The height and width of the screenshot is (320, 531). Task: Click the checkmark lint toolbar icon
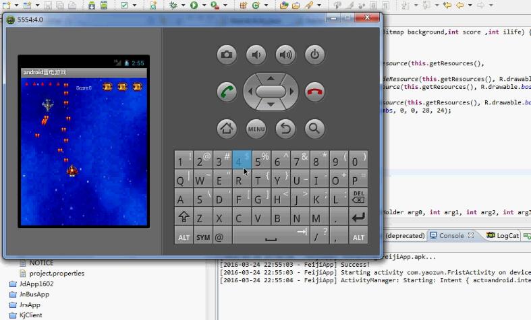click(124, 5)
